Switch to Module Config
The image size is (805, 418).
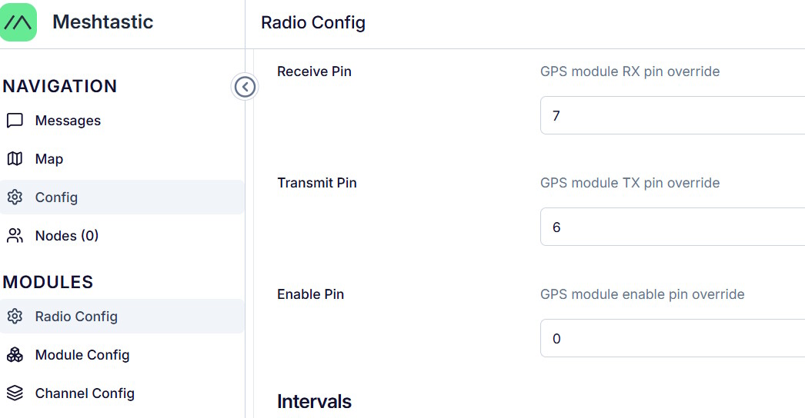point(82,355)
